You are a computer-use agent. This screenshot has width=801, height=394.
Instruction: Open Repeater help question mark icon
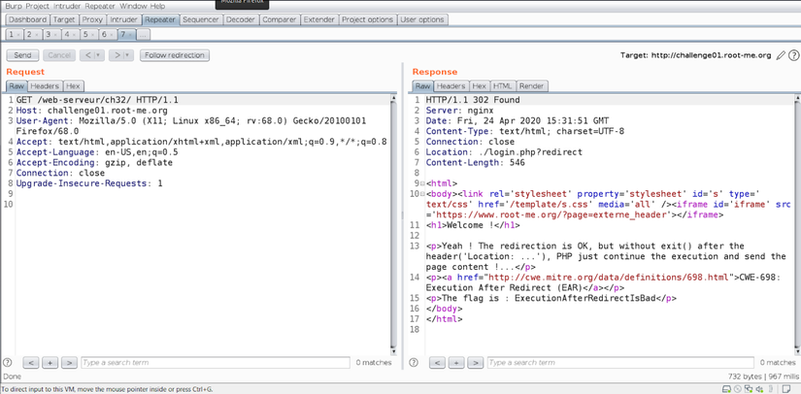point(793,55)
